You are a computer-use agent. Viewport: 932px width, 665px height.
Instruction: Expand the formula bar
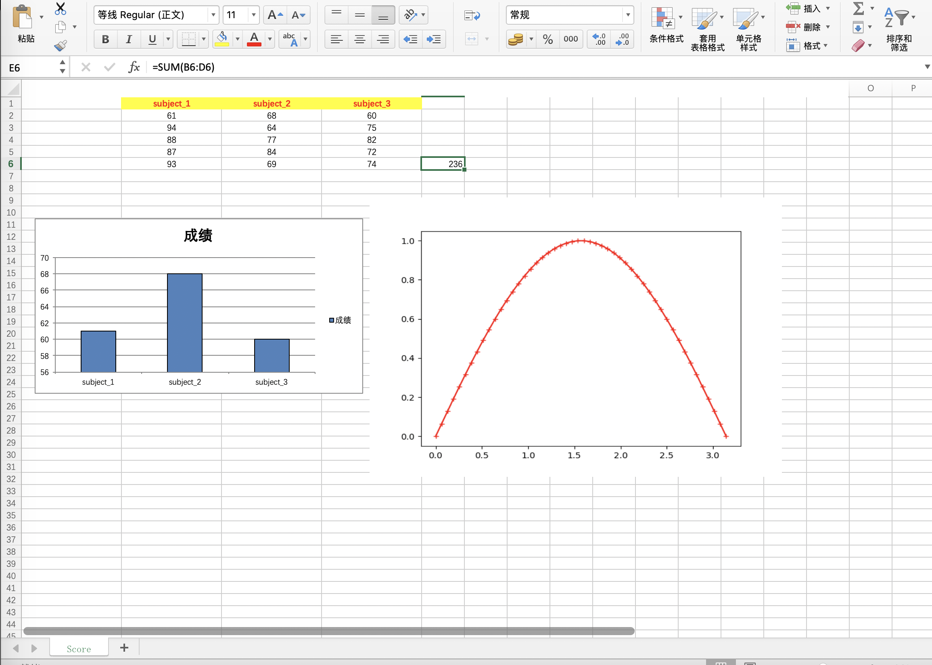tap(927, 67)
